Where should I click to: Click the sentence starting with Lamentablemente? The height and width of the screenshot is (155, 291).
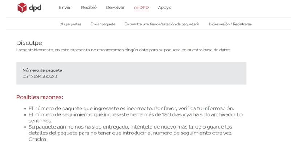point(124,50)
